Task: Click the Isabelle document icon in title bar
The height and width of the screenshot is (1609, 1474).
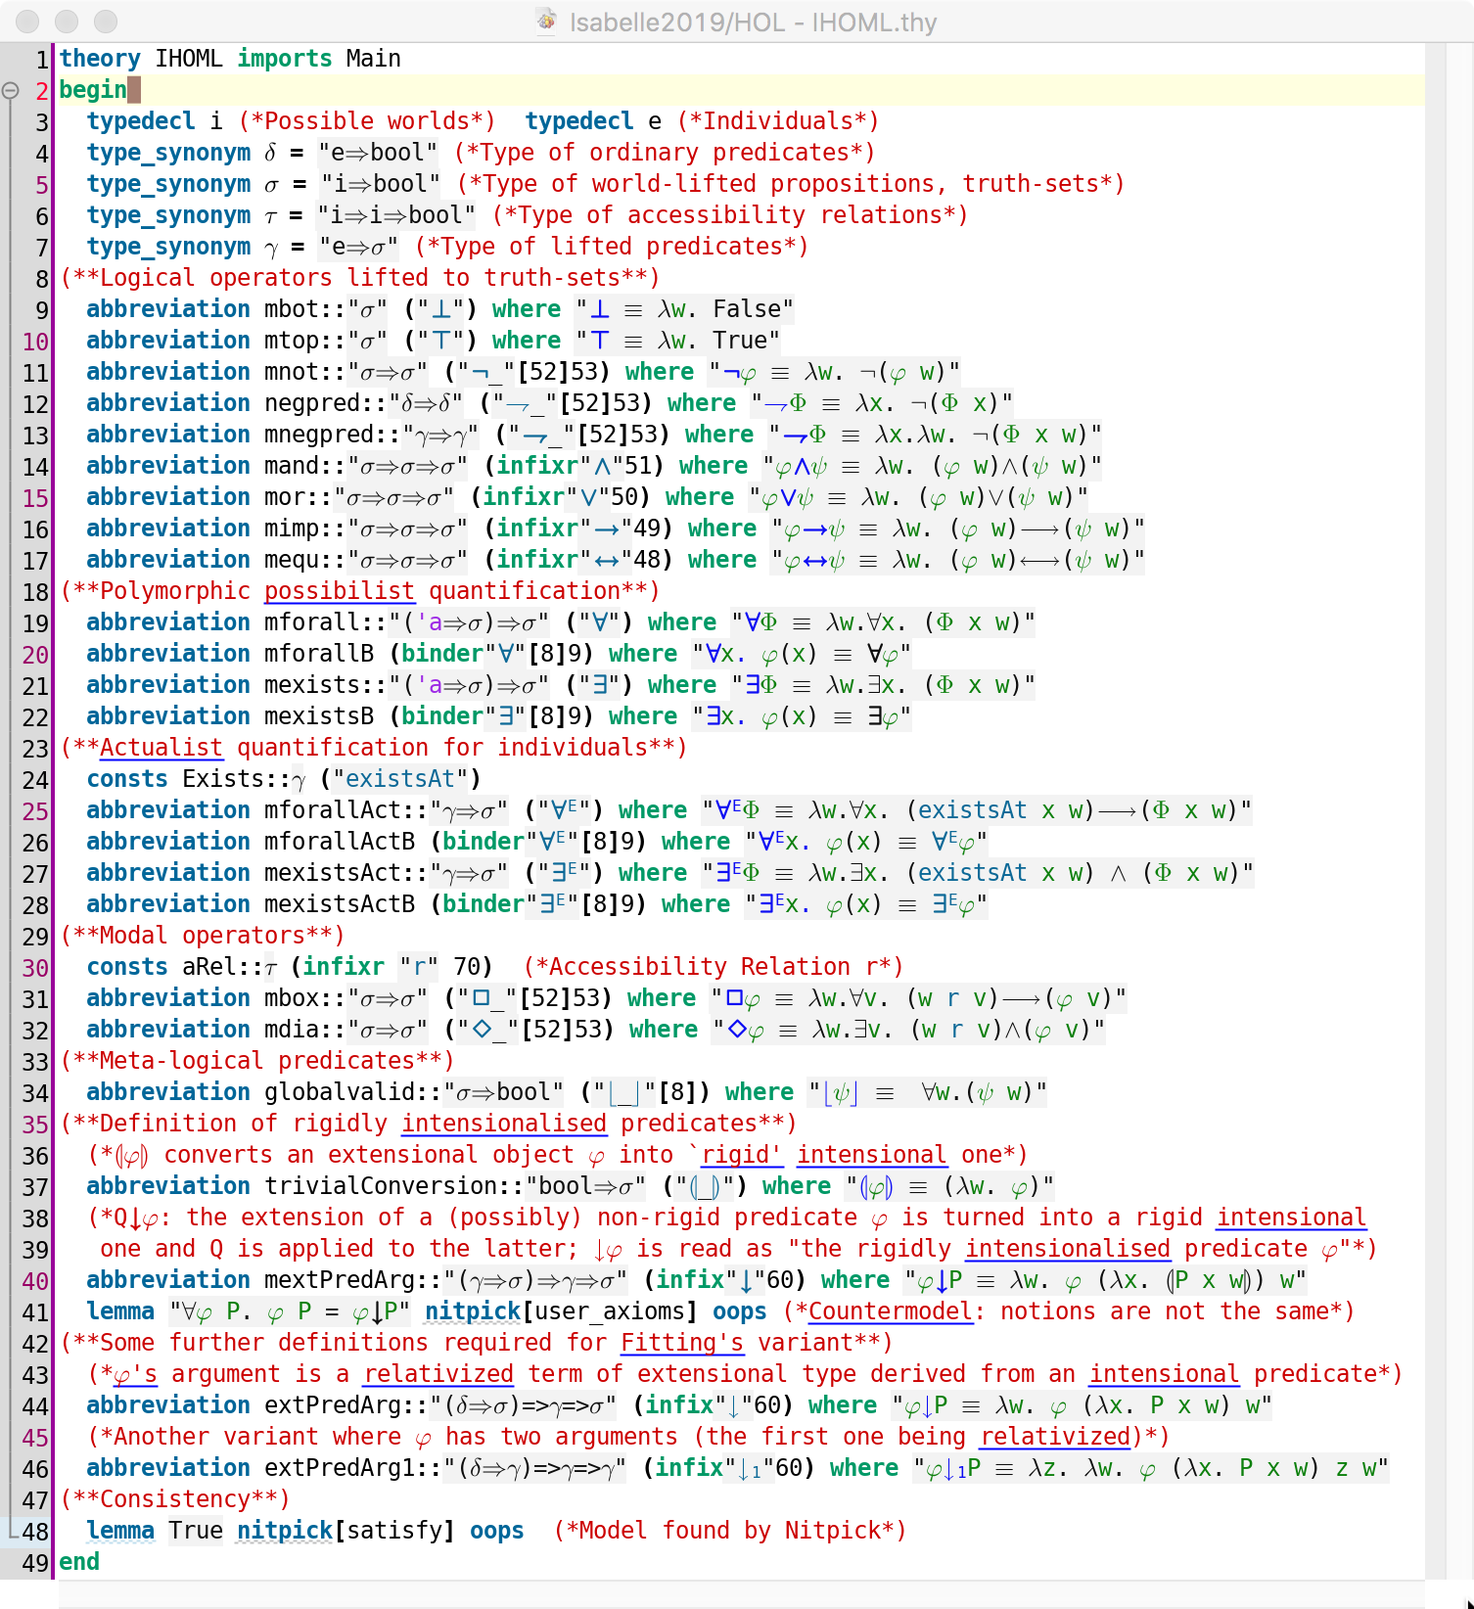Action: click(547, 22)
